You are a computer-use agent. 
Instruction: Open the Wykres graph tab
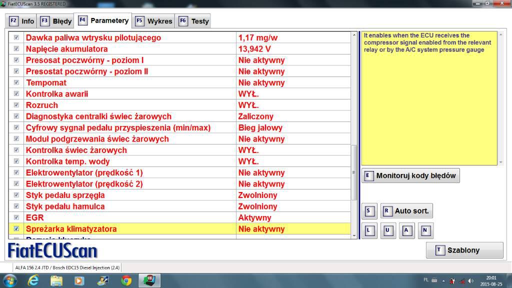(153, 21)
